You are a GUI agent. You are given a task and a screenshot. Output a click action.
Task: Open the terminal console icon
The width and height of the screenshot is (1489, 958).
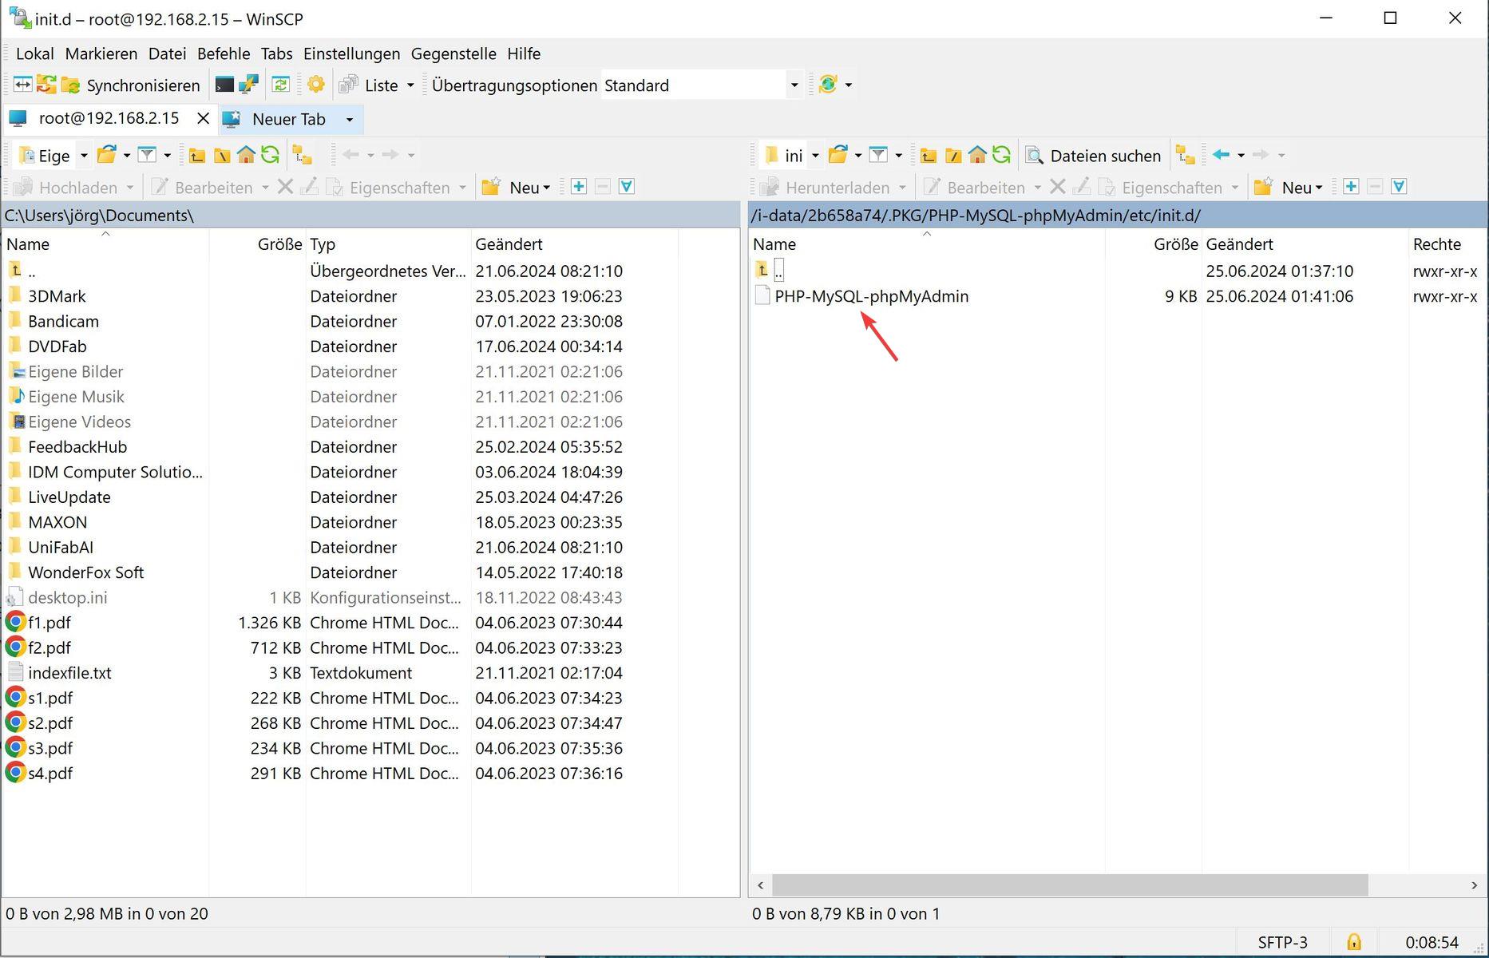coord(225,85)
